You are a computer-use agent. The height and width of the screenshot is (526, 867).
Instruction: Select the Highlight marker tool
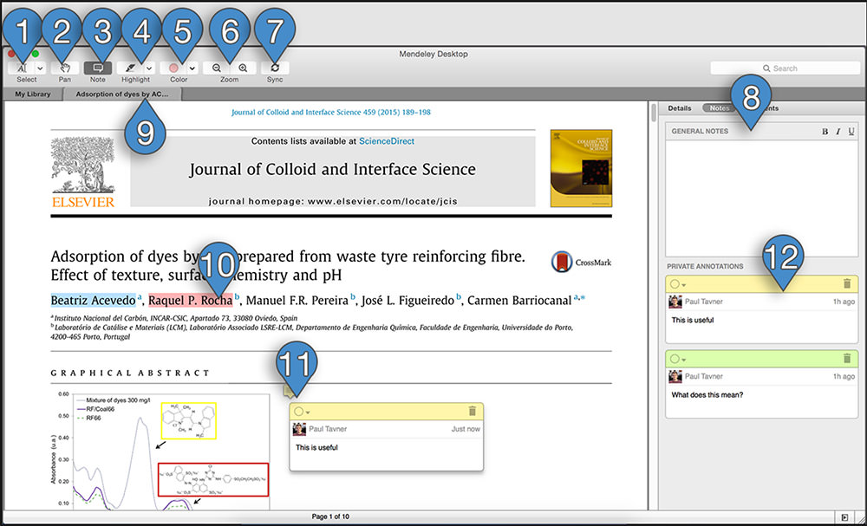point(131,68)
